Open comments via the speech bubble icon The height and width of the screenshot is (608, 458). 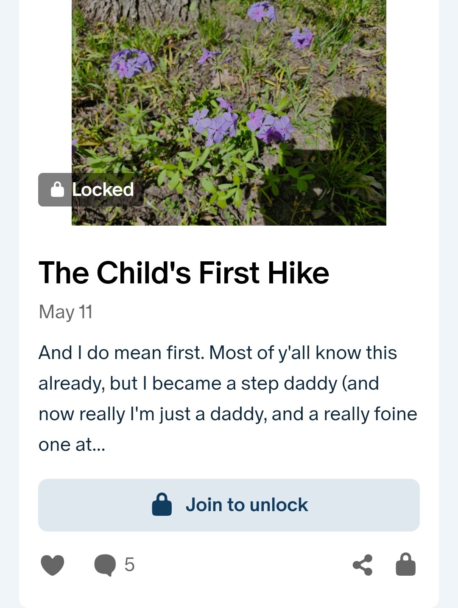(x=105, y=565)
